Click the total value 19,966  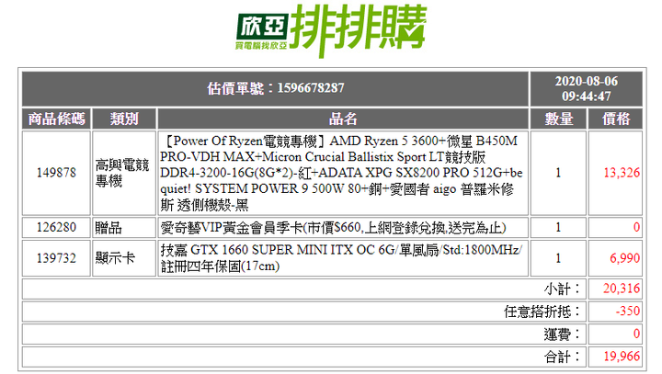tap(622, 357)
